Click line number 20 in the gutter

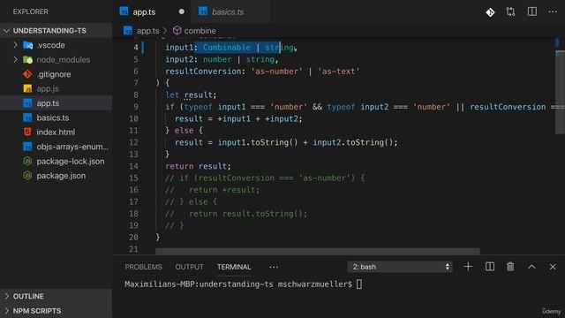pyautogui.click(x=133, y=238)
